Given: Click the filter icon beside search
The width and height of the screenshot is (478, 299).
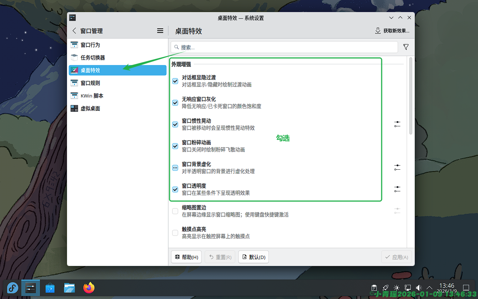Looking at the screenshot, I should coord(406,47).
